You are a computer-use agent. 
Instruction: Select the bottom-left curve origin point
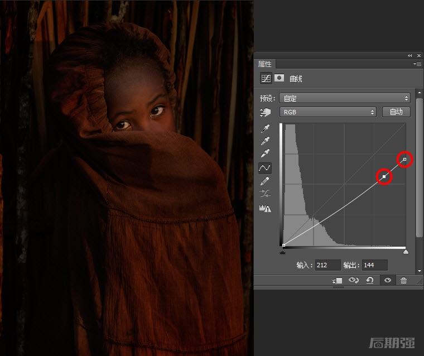pyautogui.click(x=283, y=246)
